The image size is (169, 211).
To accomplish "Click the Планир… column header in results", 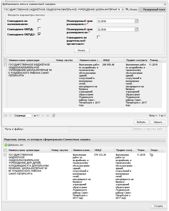I will pos(155,60).
